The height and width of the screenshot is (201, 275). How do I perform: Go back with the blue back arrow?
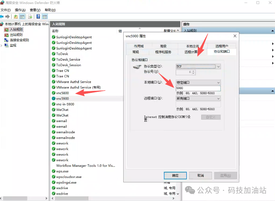point(2,17)
